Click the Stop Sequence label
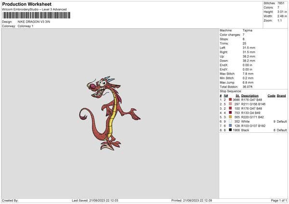The height and width of the screenshot is (204, 289). [231, 90]
